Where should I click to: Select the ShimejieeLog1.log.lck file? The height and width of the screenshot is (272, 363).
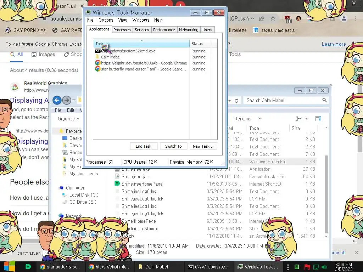pyautogui.click(x=142, y=214)
